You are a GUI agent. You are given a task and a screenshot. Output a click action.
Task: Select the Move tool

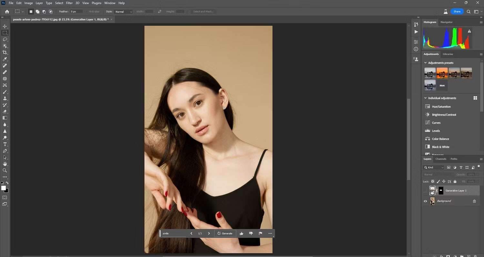click(x=5, y=26)
